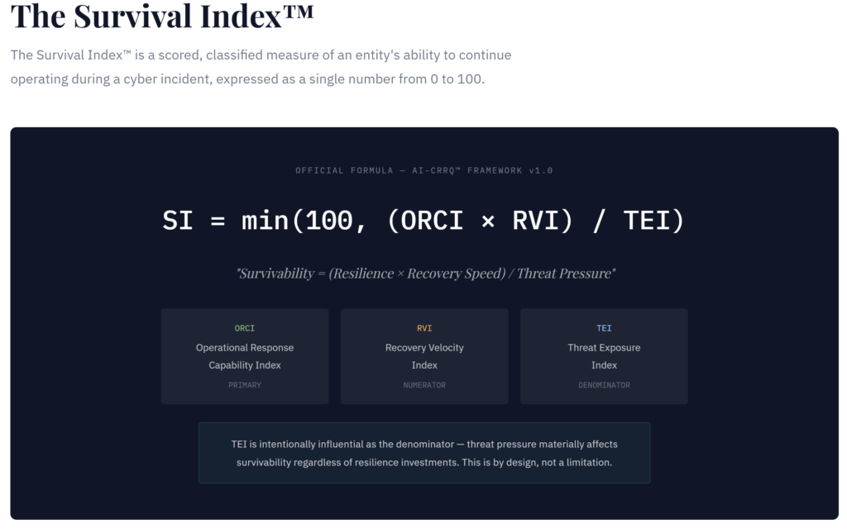Click the blue TEI card label
The width and height of the screenshot is (847, 529).
click(604, 328)
